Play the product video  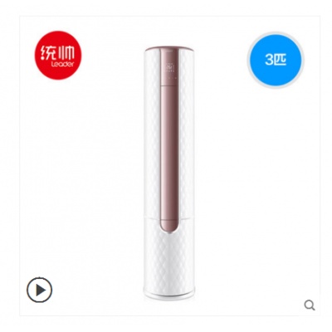pos(39,290)
